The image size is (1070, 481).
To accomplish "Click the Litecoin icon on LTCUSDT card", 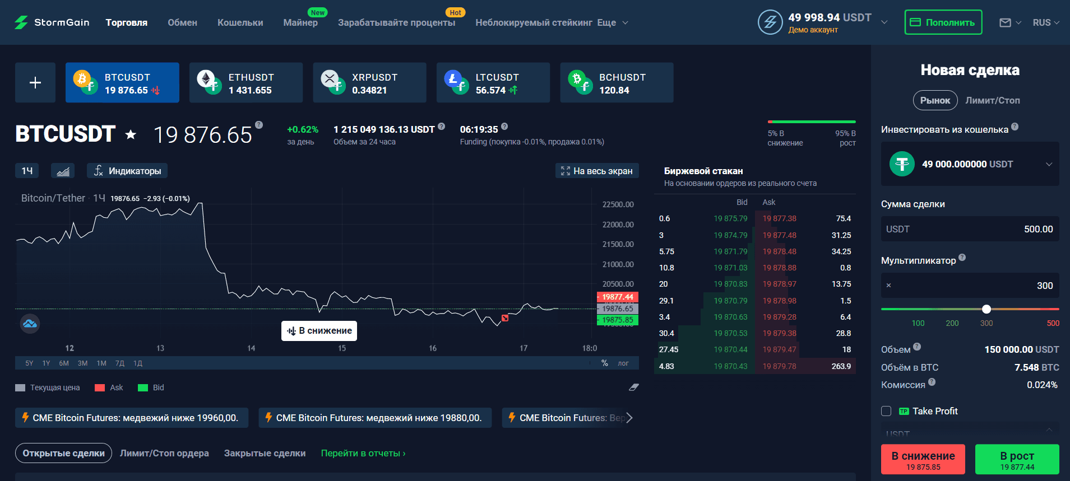I will (454, 79).
